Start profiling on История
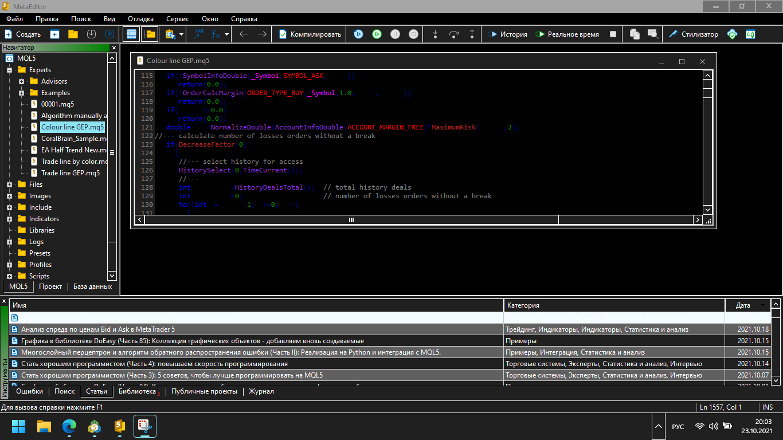 coord(507,34)
